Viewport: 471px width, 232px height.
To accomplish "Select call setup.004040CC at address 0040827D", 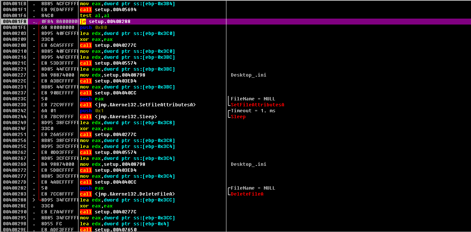I will (x=108, y=182).
